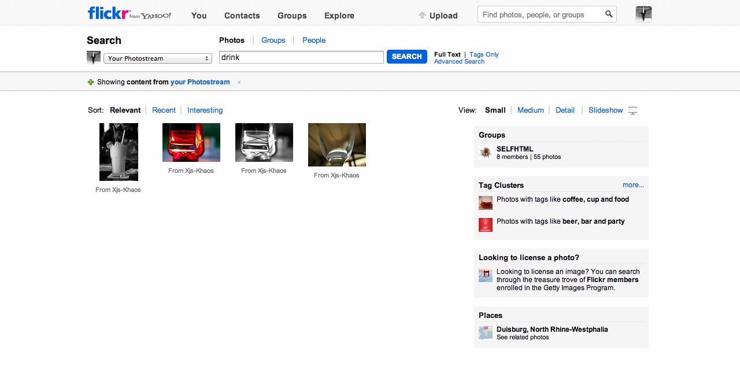Open Photos with tags like coffee, cup and food

click(x=563, y=199)
